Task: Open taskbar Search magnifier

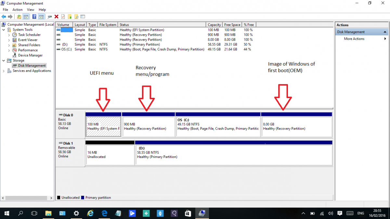Action: point(20,213)
